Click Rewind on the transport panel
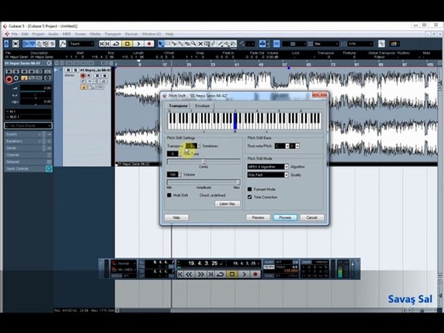The height and width of the screenshot is (333, 444). coord(189,274)
